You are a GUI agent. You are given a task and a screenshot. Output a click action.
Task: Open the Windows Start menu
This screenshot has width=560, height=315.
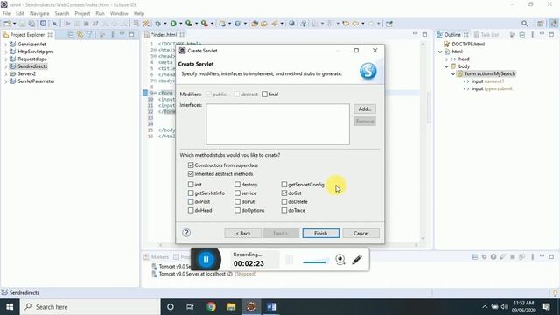10,307
